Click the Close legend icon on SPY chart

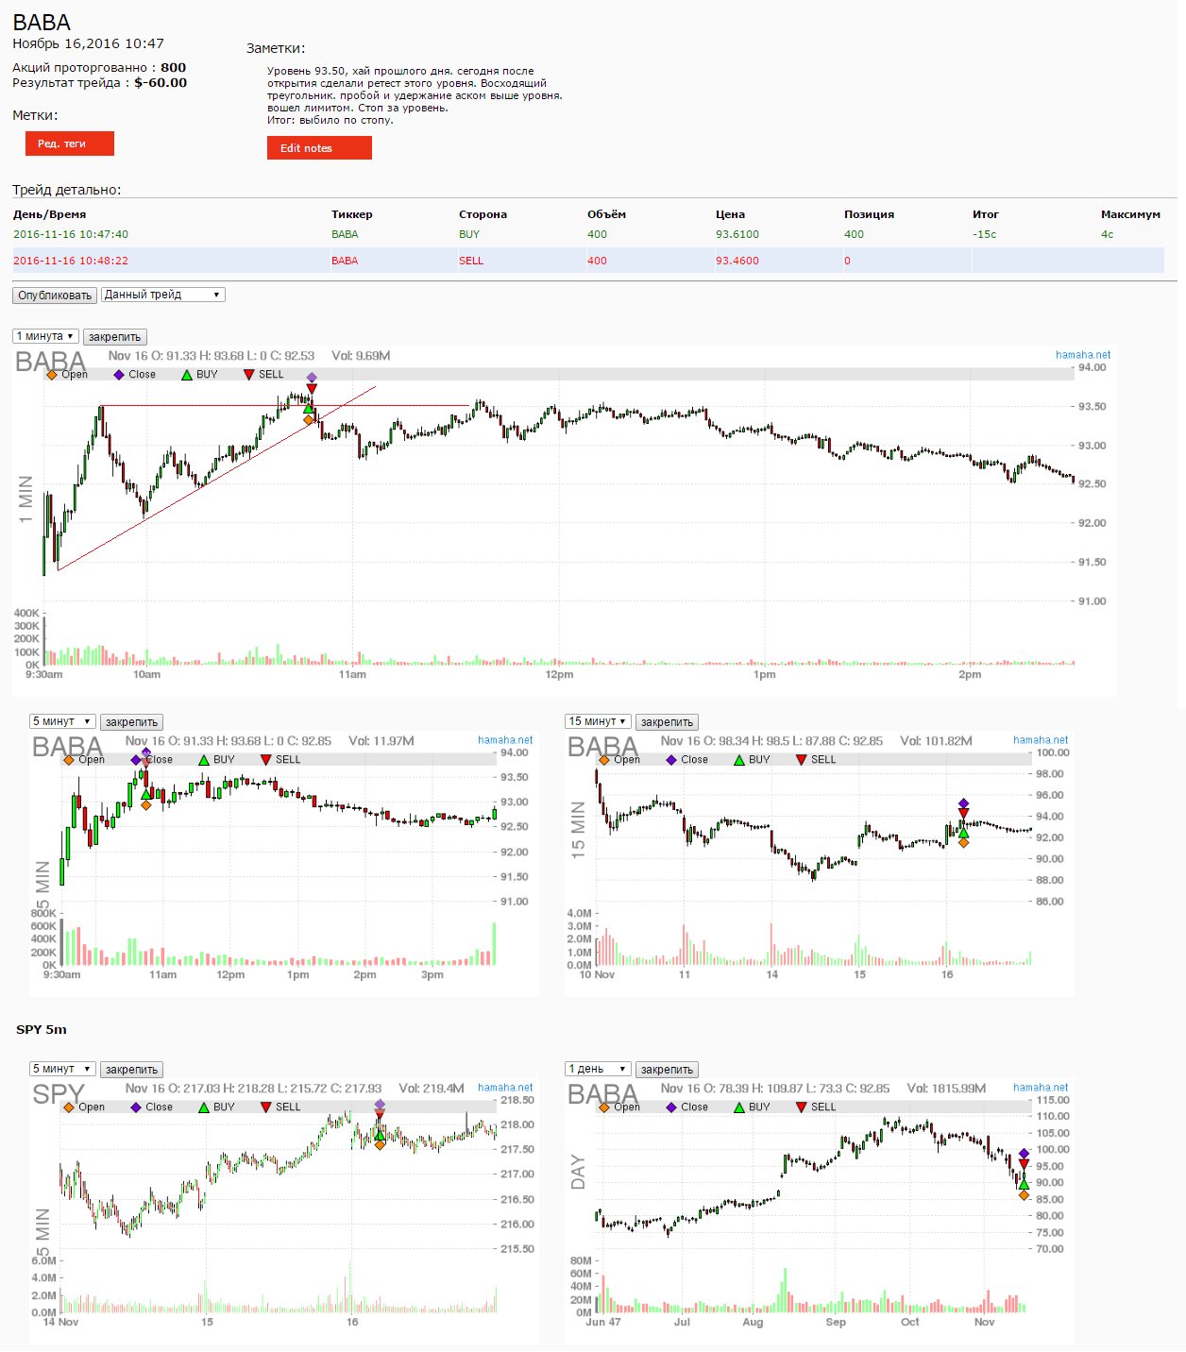tap(136, 1107)
